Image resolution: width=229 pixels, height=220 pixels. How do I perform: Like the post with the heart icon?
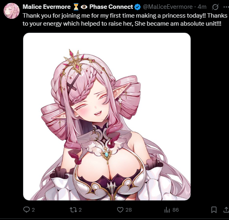[120, 210]
